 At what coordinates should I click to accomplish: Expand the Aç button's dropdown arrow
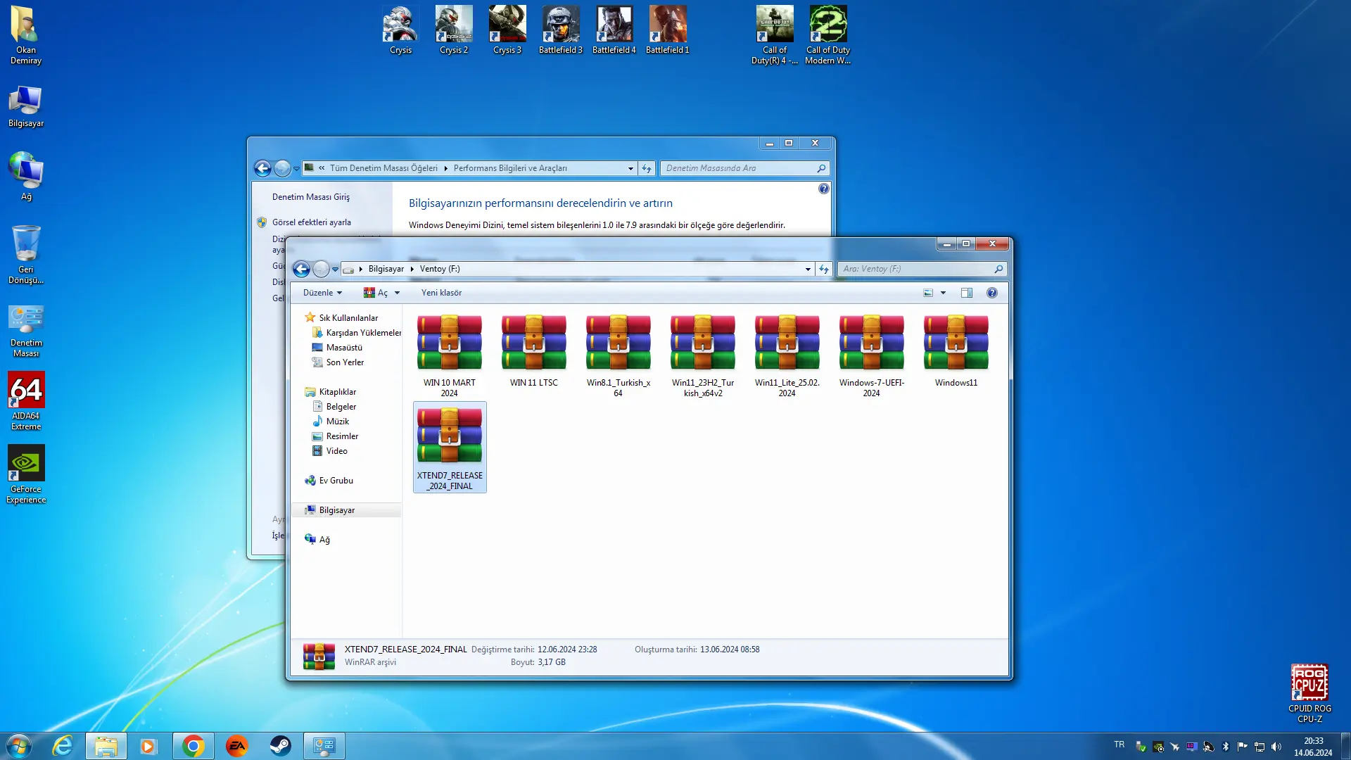[x=397, y=293]
